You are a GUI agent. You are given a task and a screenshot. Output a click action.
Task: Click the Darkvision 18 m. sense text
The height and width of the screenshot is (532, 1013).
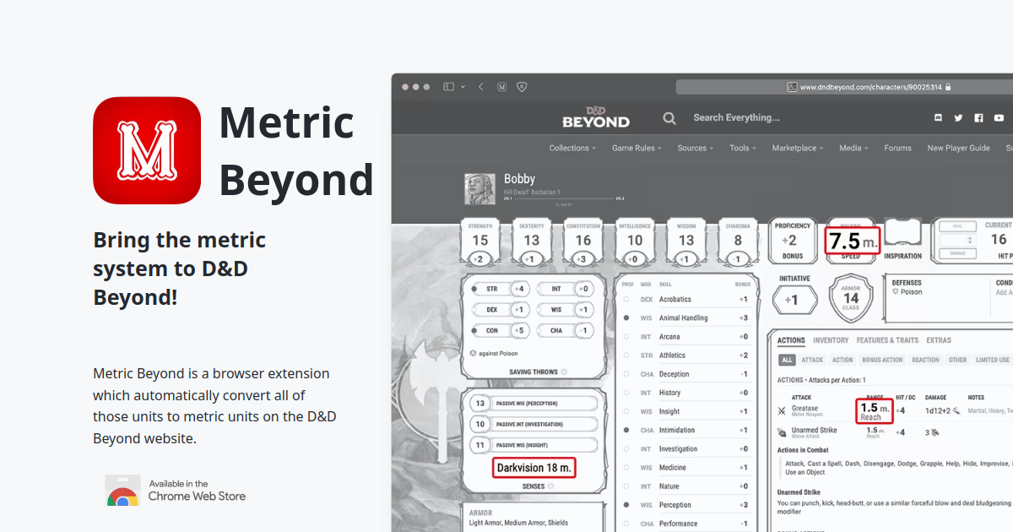[x=534, y=468]
